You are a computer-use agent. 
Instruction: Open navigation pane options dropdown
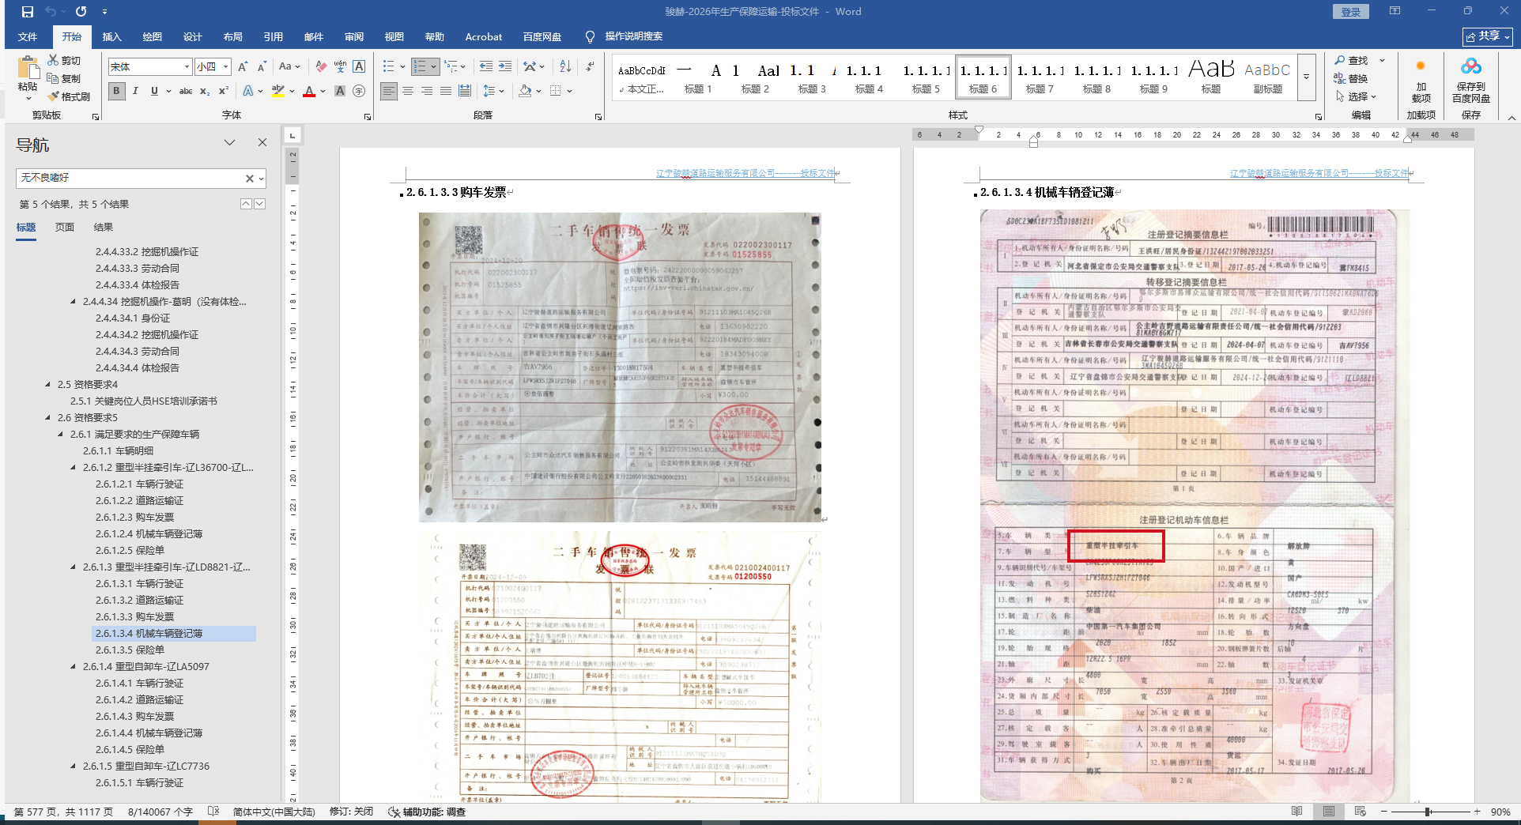tap(230, 142)
